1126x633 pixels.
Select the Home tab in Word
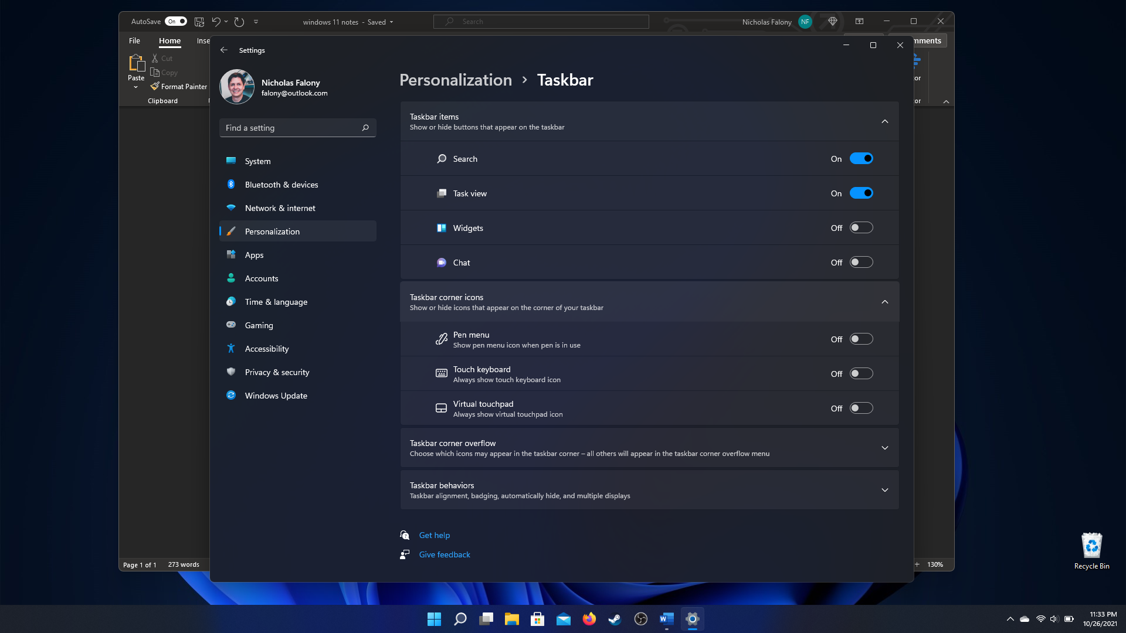coord(169,40)
